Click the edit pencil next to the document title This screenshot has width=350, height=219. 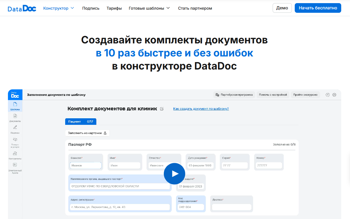point(162,109)
